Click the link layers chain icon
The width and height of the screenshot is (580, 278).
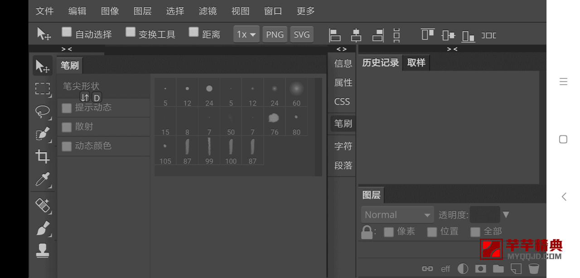[x=427, y=268]
